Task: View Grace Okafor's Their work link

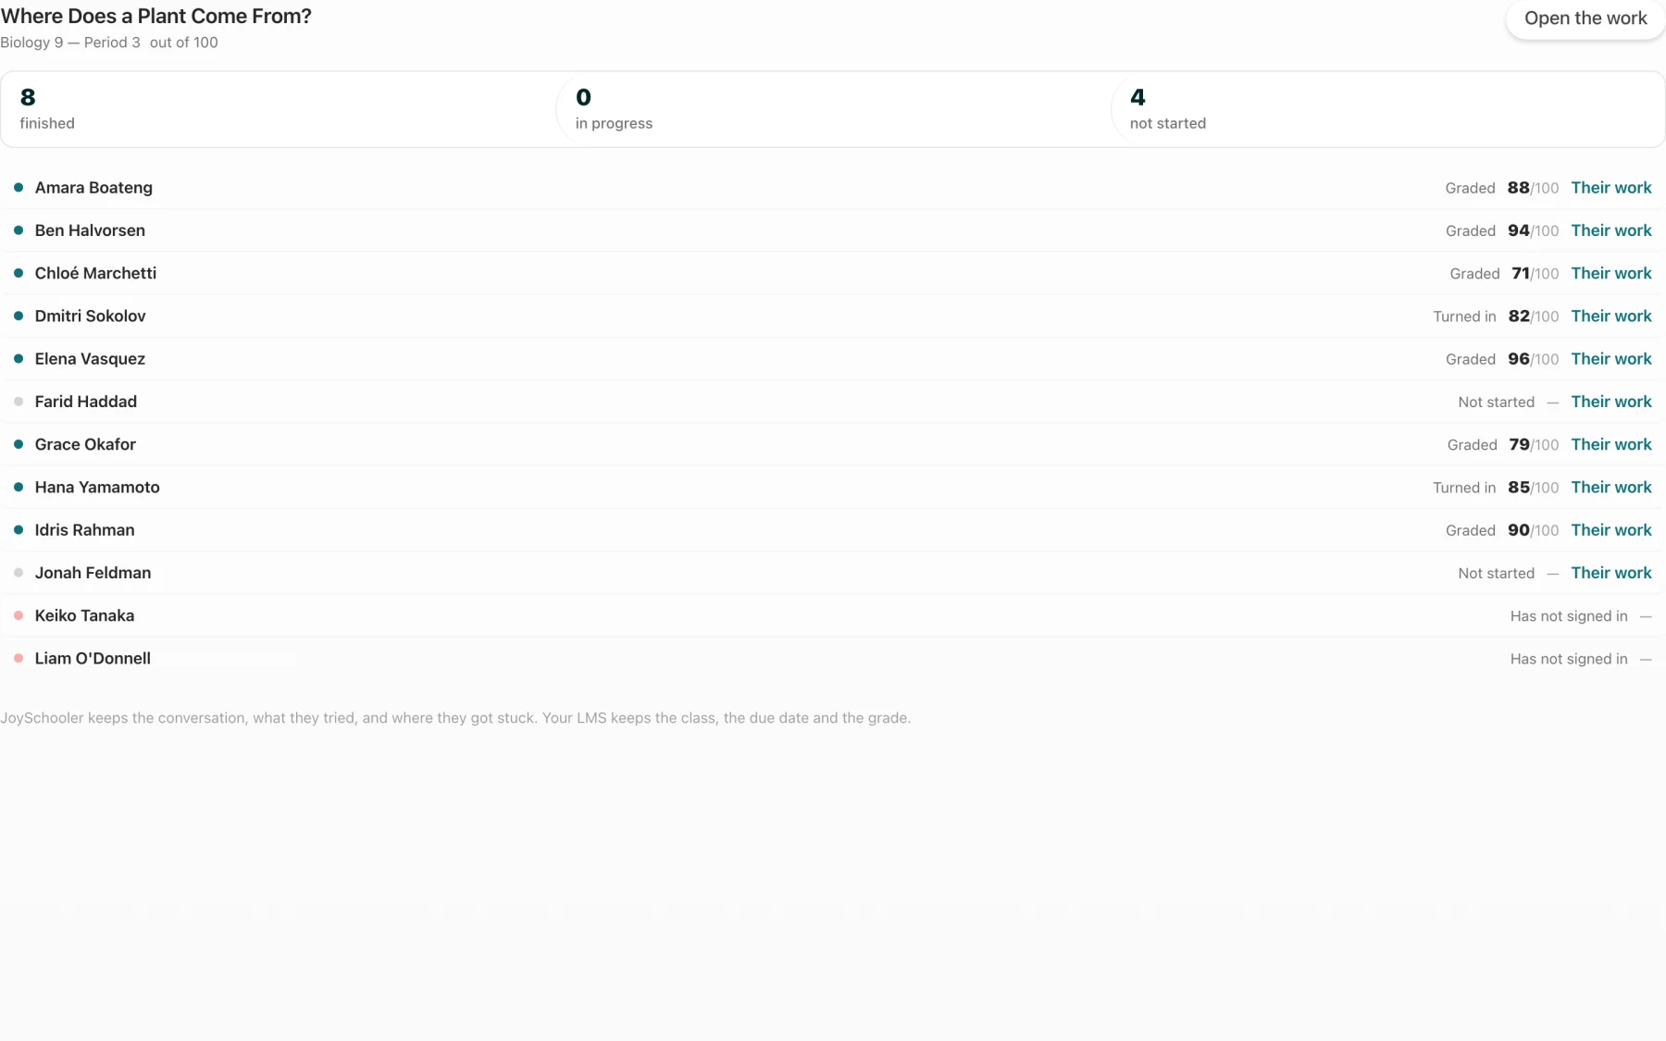Action: [1610, 444]
